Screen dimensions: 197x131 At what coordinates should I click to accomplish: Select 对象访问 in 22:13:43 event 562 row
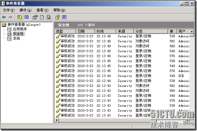(x=142, y=86)
